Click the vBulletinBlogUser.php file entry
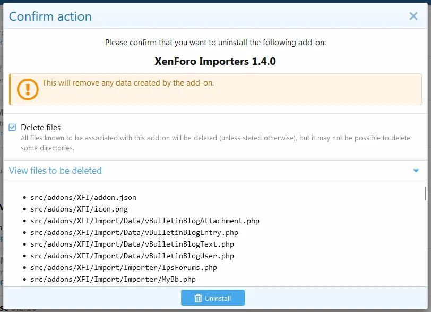The height and width of the screenshot is (312, 431). [132, 256]
